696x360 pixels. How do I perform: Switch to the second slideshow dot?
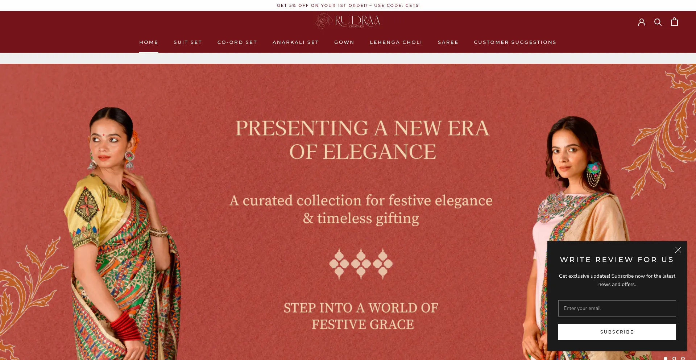[674, 358]
